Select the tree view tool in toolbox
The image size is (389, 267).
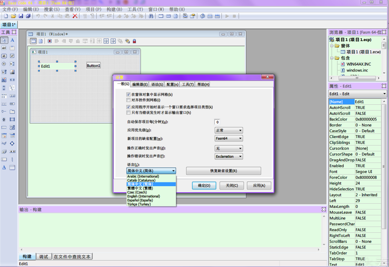point(12,88)
